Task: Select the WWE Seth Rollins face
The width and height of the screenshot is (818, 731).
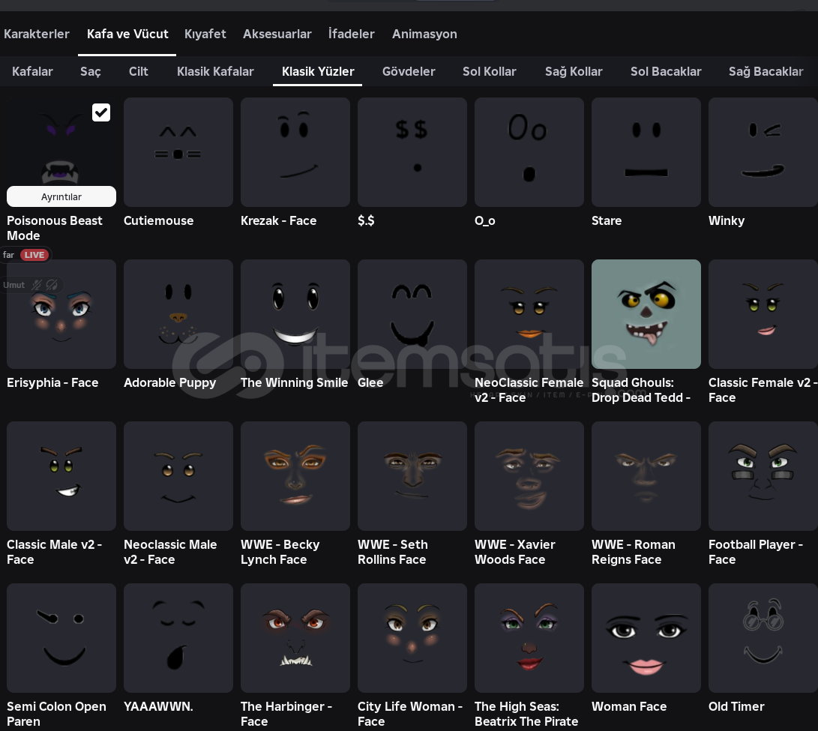Action: tap(412, 476)
